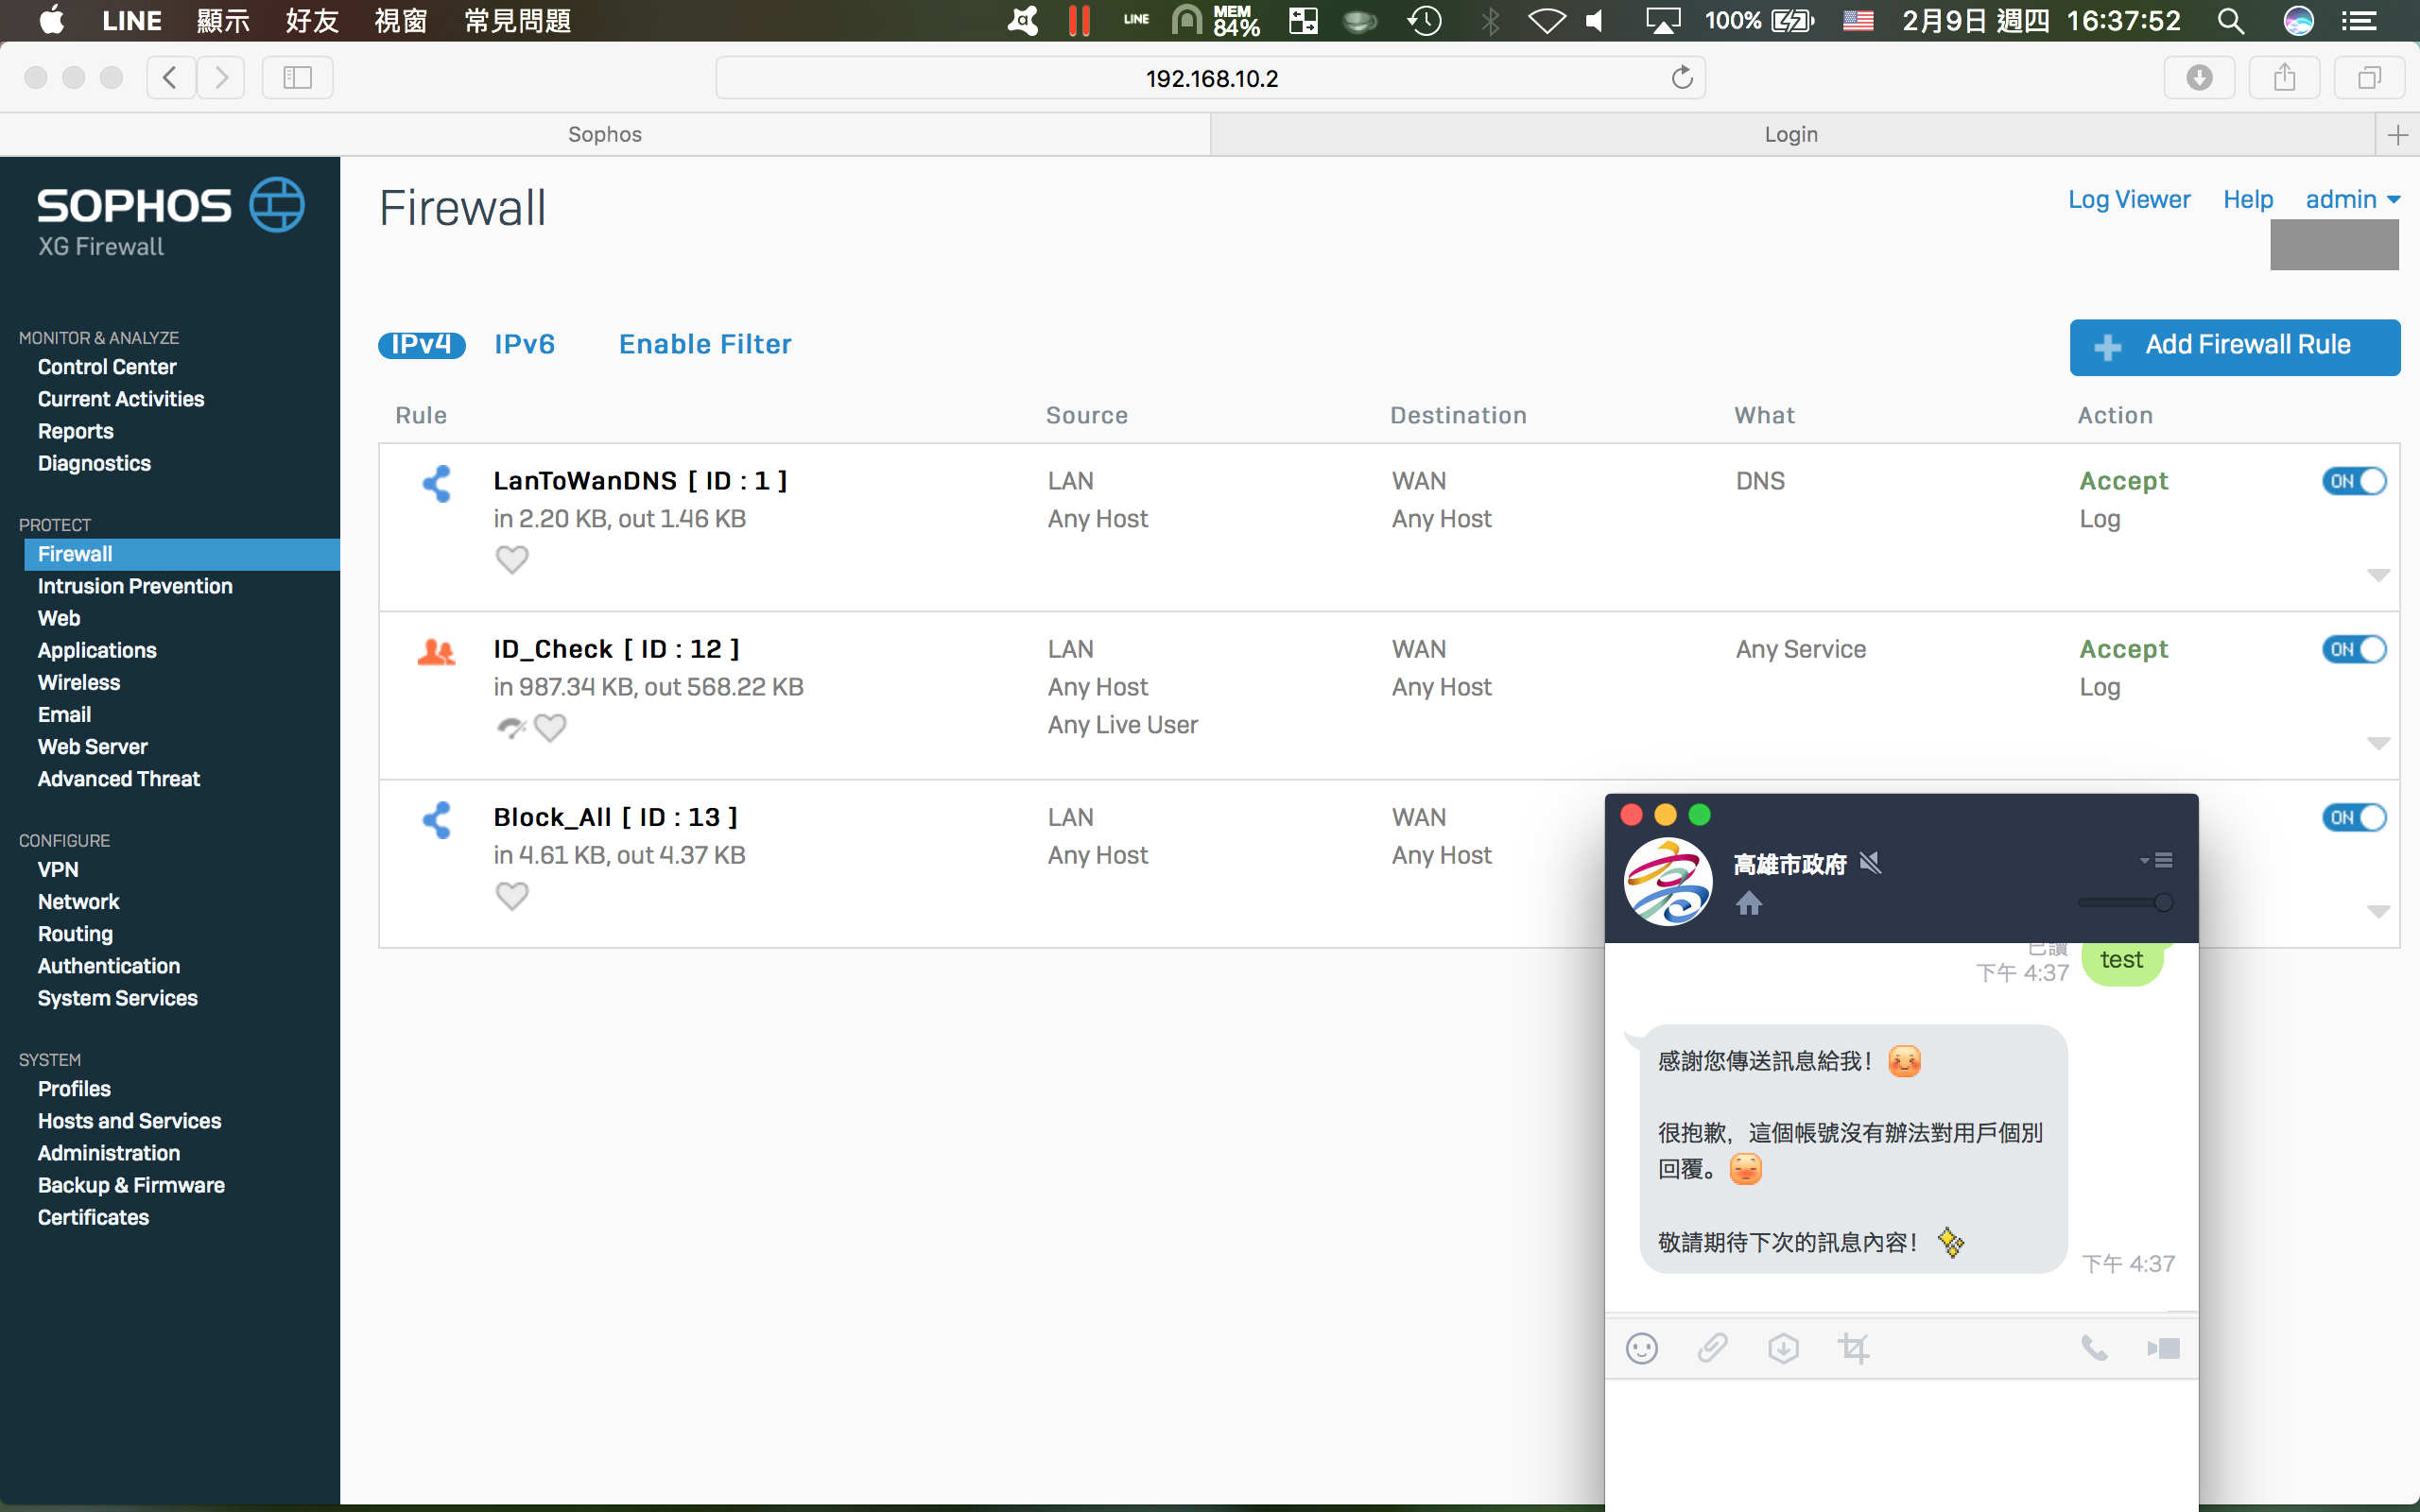The image size is (2420, 1512).
Task: Click heart icon under Block_All rule
Action: pos(512,895)
